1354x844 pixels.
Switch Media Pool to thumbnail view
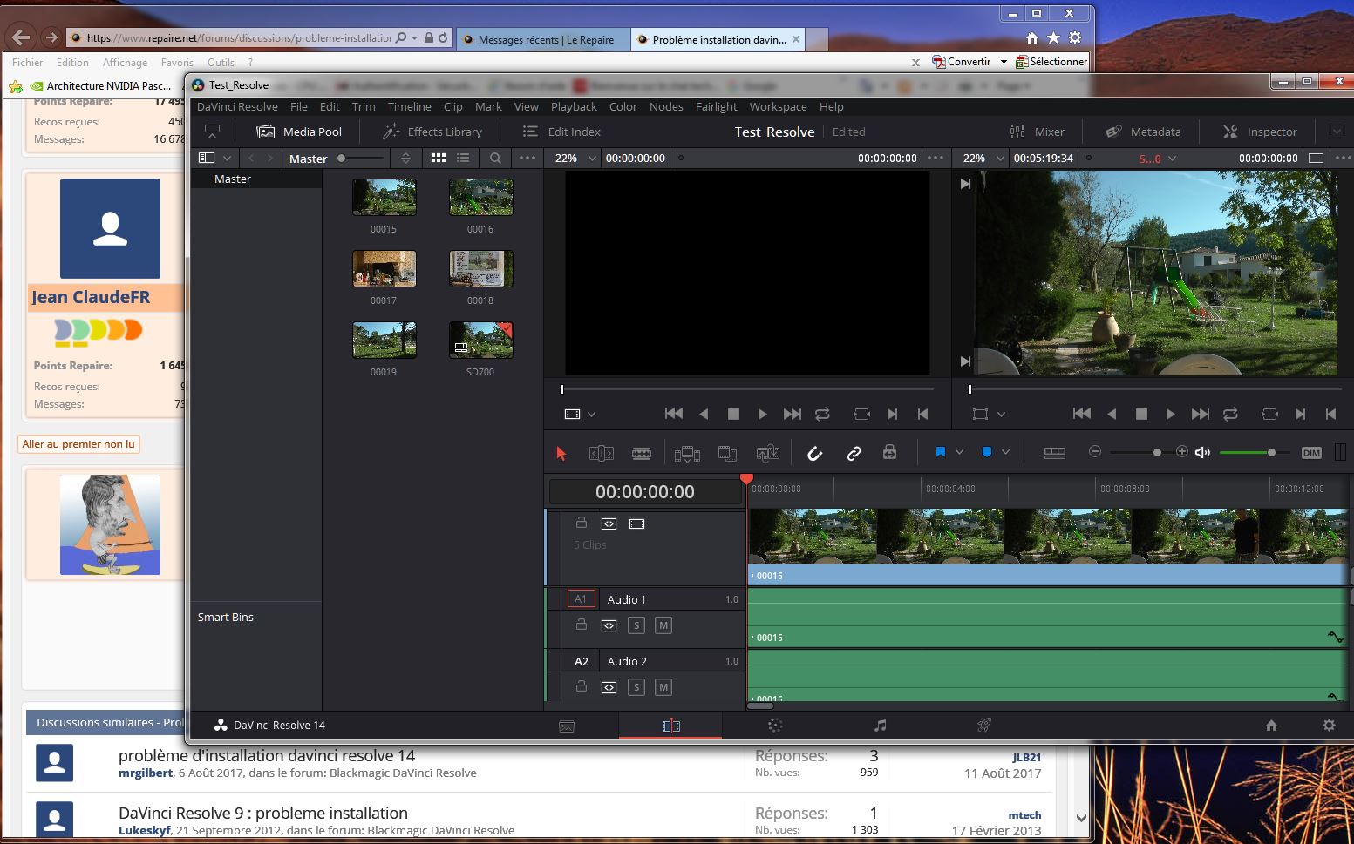(439, 158)
